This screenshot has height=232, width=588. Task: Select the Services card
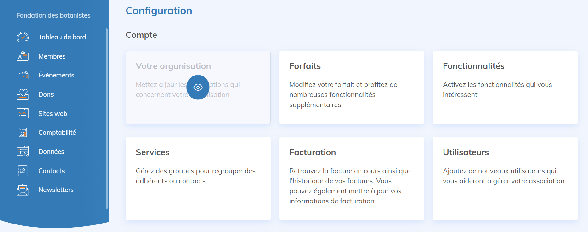click(x=198, y=178)
